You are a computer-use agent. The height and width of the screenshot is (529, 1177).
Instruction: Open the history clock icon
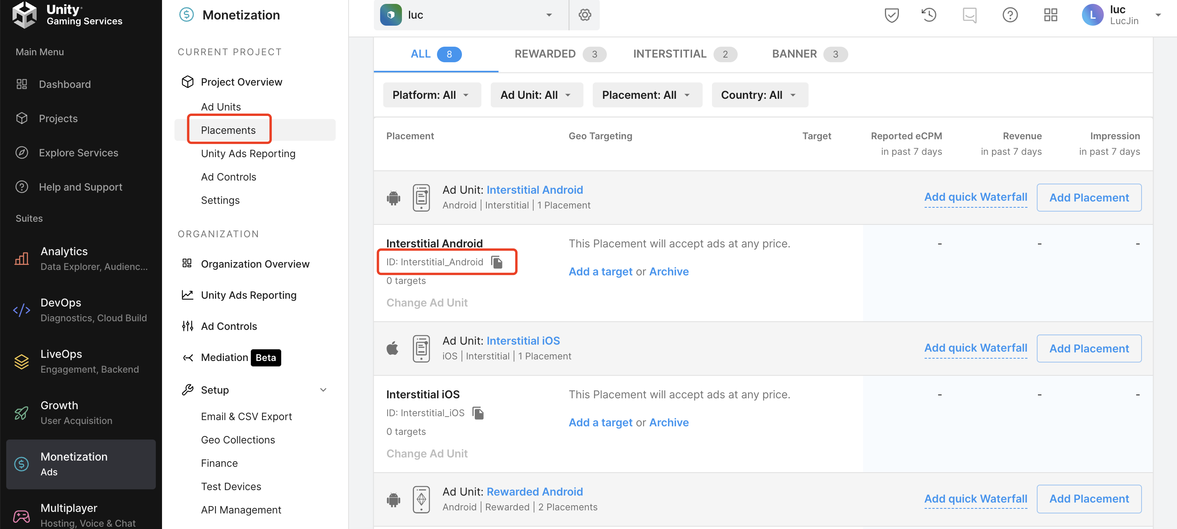pos(929,15)
